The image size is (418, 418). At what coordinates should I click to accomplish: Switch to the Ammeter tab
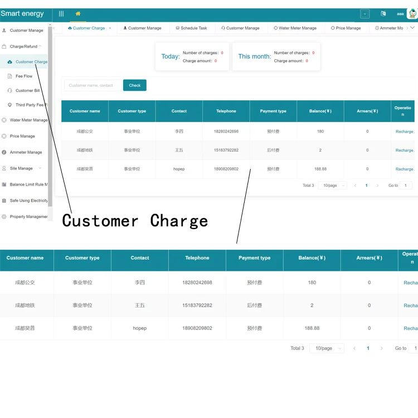pyautogui.click(x=389, y=28)
